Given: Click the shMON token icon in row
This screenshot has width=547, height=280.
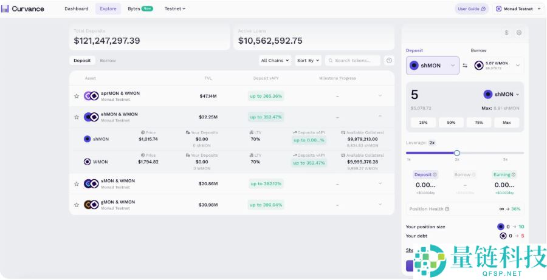Looking at the screenshot, I should click(x=88, y=139).
